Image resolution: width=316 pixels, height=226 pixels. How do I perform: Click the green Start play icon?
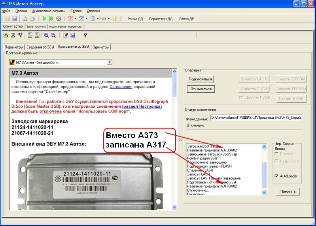click(x=44, y=19)
